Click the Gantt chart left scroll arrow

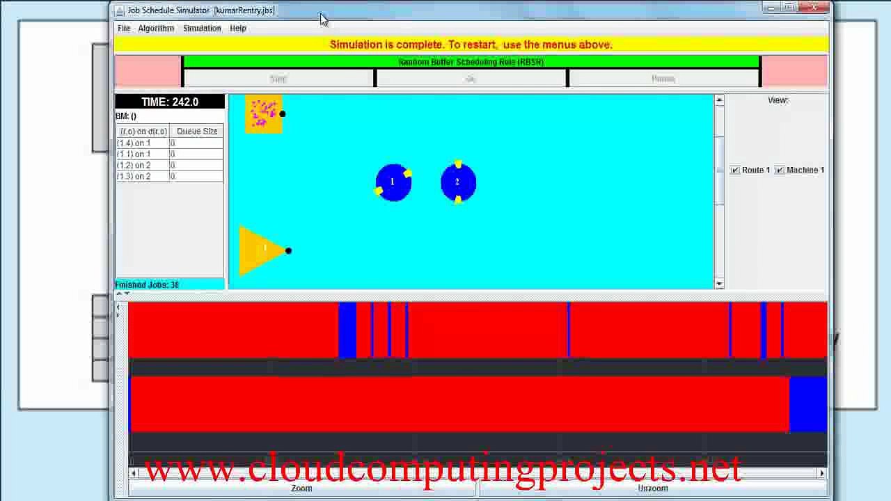pyautogui.click(x=134, y=473)
